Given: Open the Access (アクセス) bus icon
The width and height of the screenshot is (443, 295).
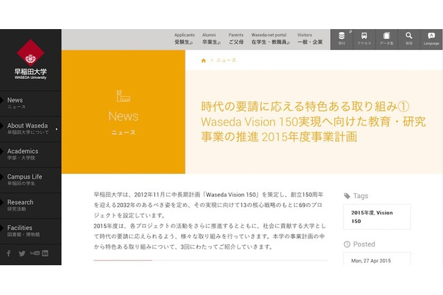Looking at the screenshot, I should [364, 39].
